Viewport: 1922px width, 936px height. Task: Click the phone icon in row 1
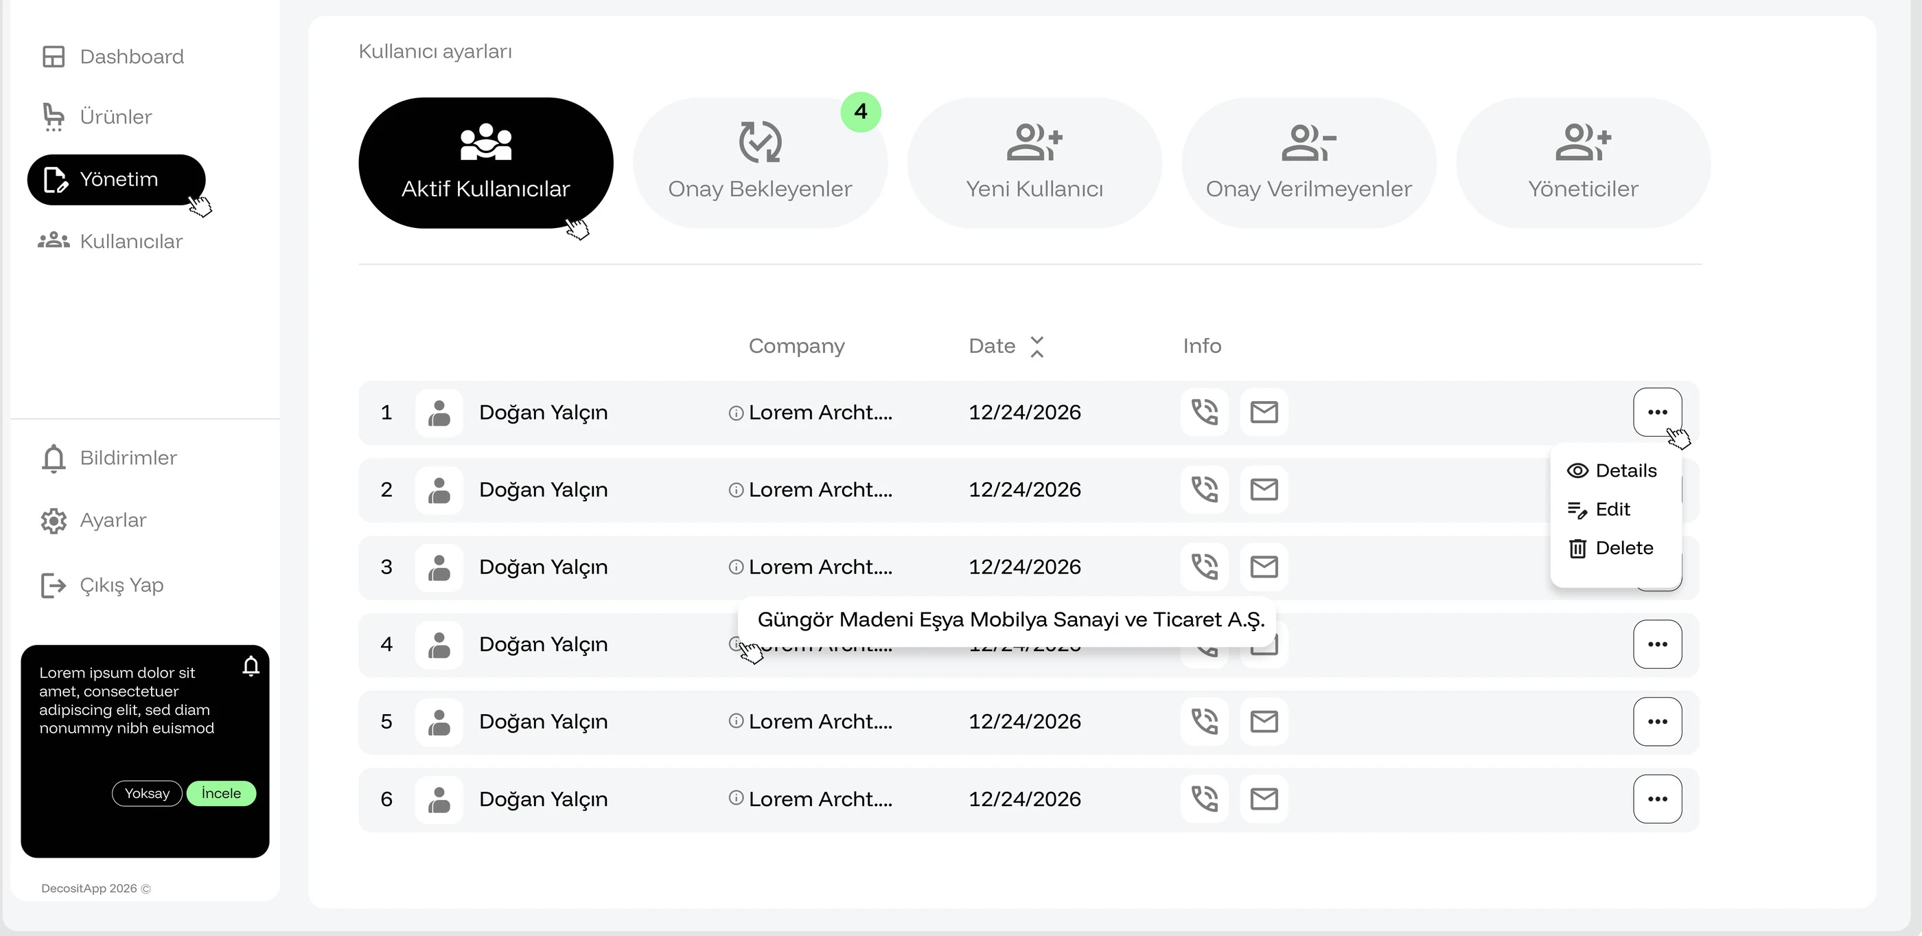pyautogui.click(x=1204, y=412)
